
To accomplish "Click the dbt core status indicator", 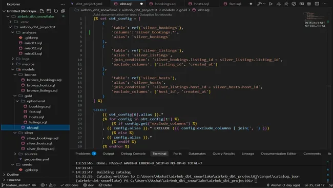I will click(70, 185).
